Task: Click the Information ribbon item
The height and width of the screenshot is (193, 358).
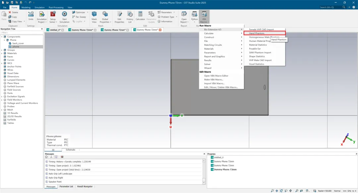Action: 165,22
